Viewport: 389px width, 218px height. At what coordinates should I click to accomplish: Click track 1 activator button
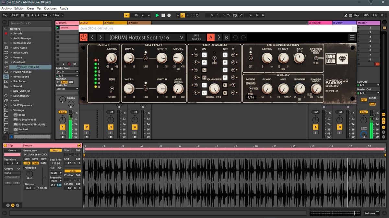[63, 127]
